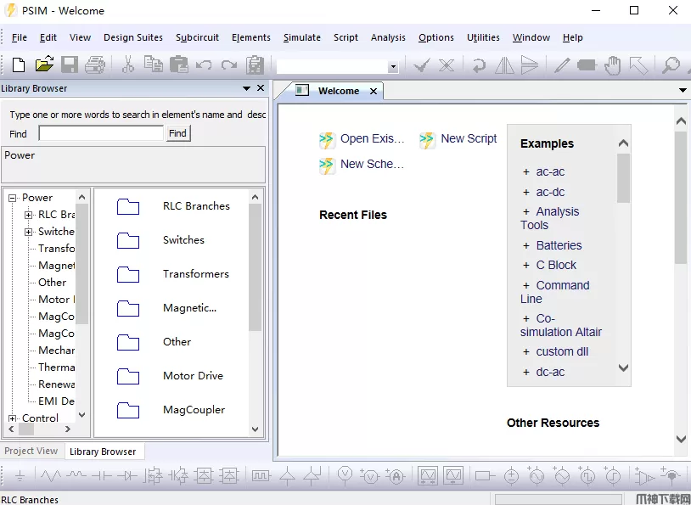Click the Print toolbar icon
The height and width of the screenshot is (505, 691).
(x=95, y=65)
